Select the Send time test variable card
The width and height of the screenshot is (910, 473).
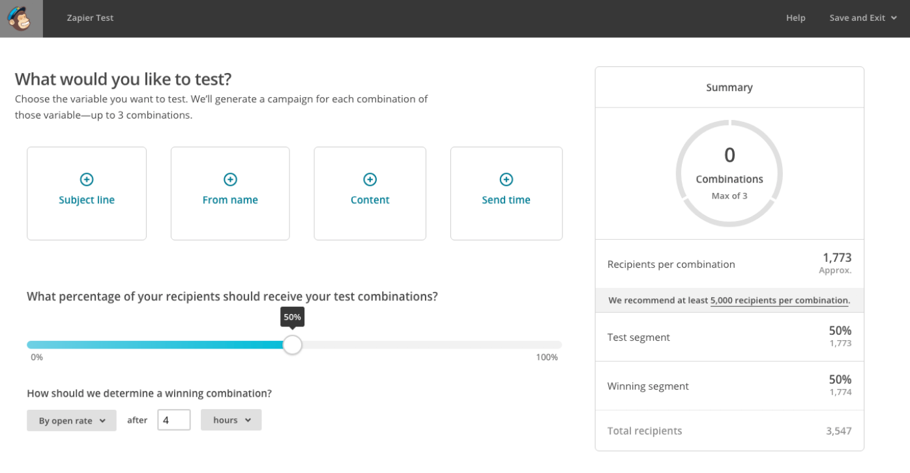click(x=506, y=193)
